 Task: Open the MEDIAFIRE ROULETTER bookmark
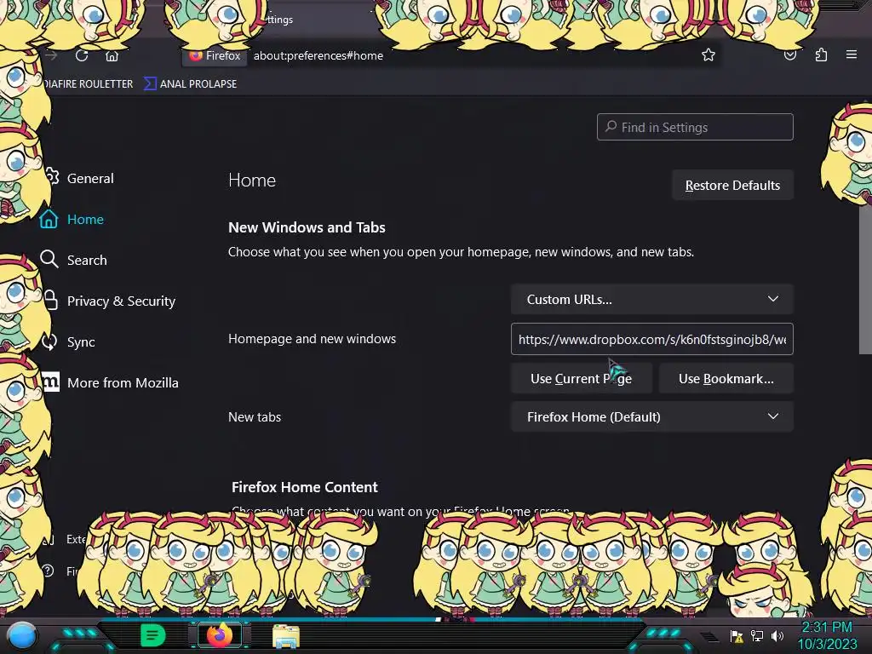(89, 84)
